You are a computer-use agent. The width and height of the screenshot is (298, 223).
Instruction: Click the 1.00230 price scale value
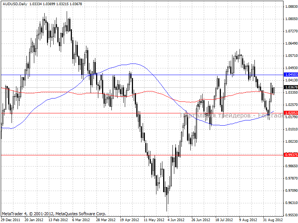(x=292, y=142)
